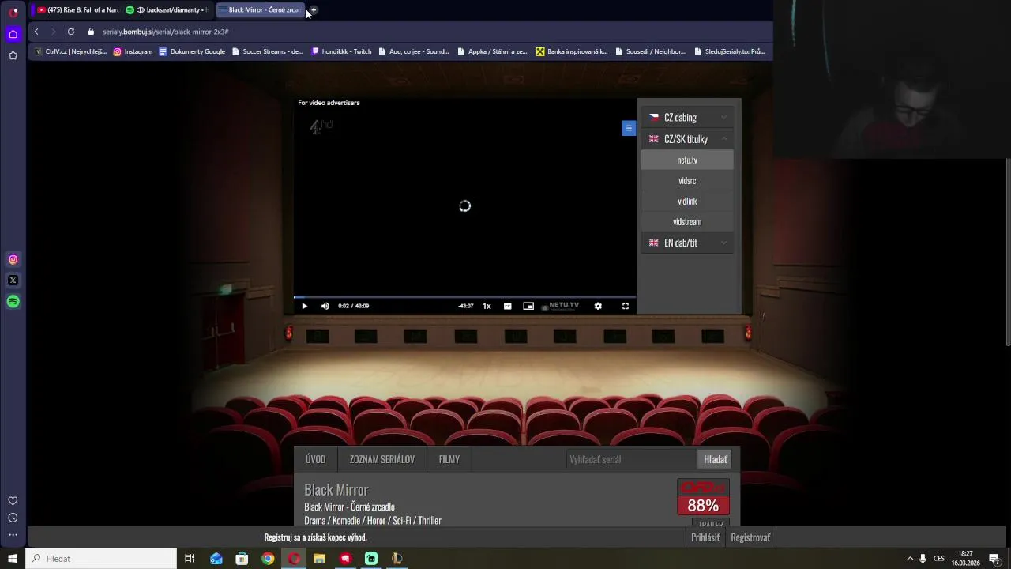Select the netu.tv source
Viewport: 1011px width, 569px height.
click(x=687, y=160)
